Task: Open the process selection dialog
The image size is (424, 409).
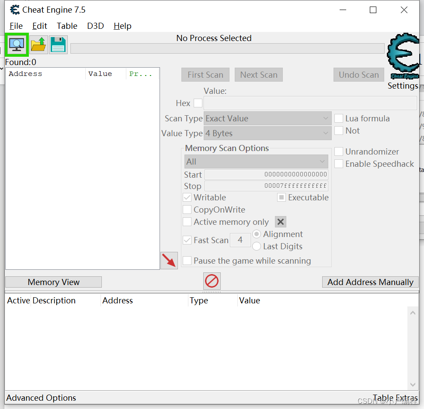Action: coord(17,45)
